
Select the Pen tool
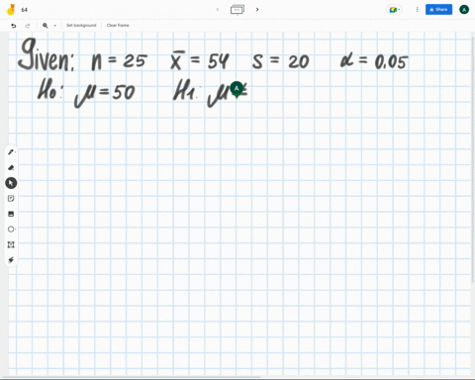(x=11, y=152)
